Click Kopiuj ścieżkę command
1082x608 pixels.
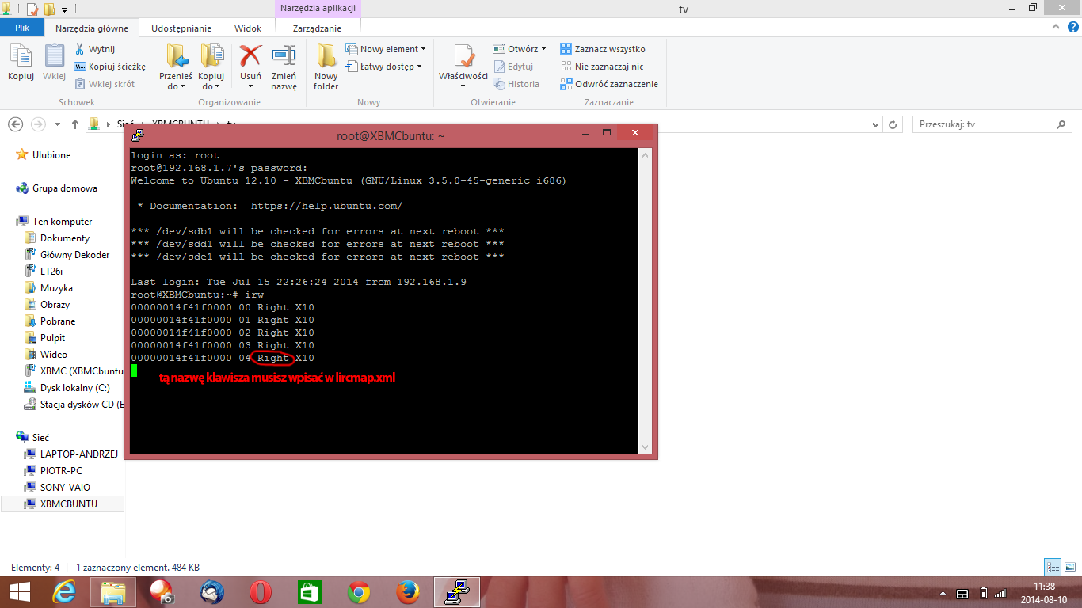(x=110, y=66)
